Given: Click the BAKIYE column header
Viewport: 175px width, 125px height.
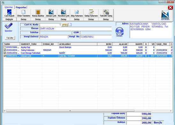Looking at the screenshot, I should (x=136, y=44).
